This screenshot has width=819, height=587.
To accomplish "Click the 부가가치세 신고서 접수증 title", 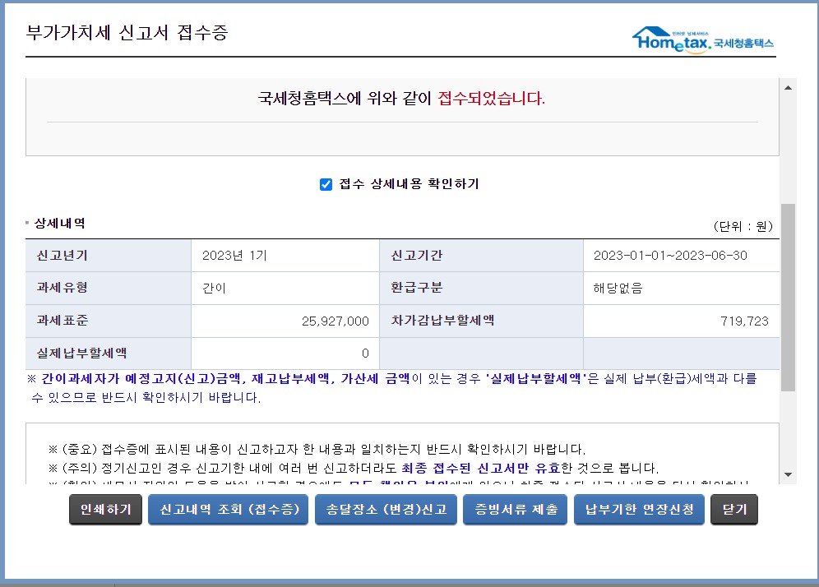I will tap(128, 33).
